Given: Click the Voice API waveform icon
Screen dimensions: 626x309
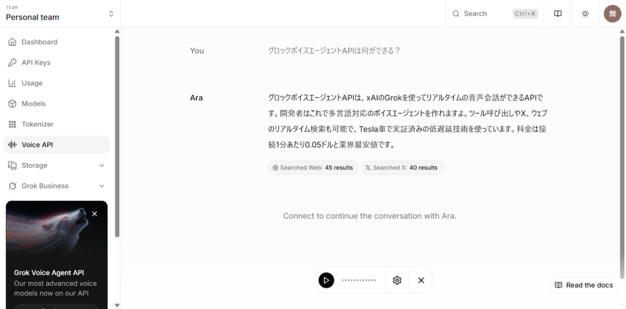Looking at the screenshot, I should (x=12, y=144).
